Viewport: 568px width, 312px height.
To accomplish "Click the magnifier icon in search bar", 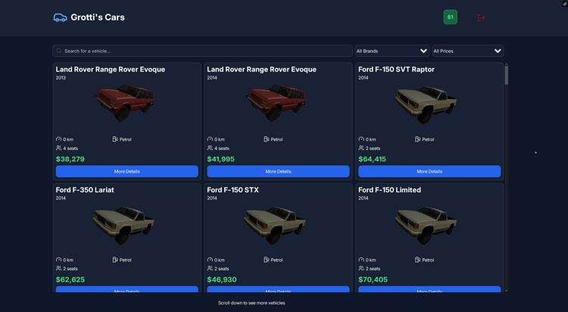I will click(58, 51).
